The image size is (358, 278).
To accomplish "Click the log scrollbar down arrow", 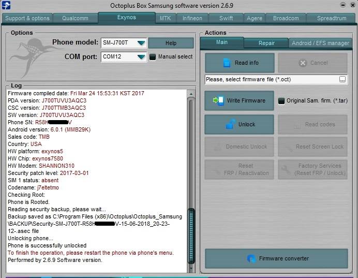I will (x=191, y=268).
